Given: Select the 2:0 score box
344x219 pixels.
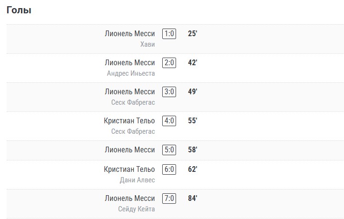Looking at the screenshot, I should [x=169, y=63].
